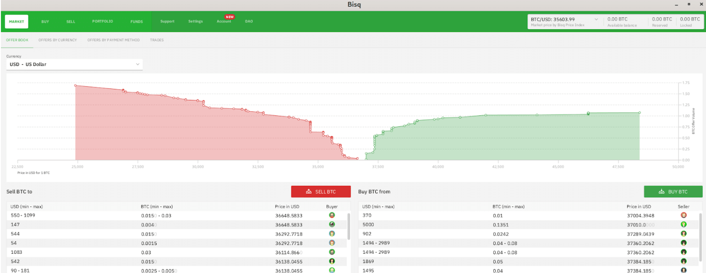706x273 pixels.
Task: Click the seller avatar in the 1869 USD row
Action: [x=684, y=261]
